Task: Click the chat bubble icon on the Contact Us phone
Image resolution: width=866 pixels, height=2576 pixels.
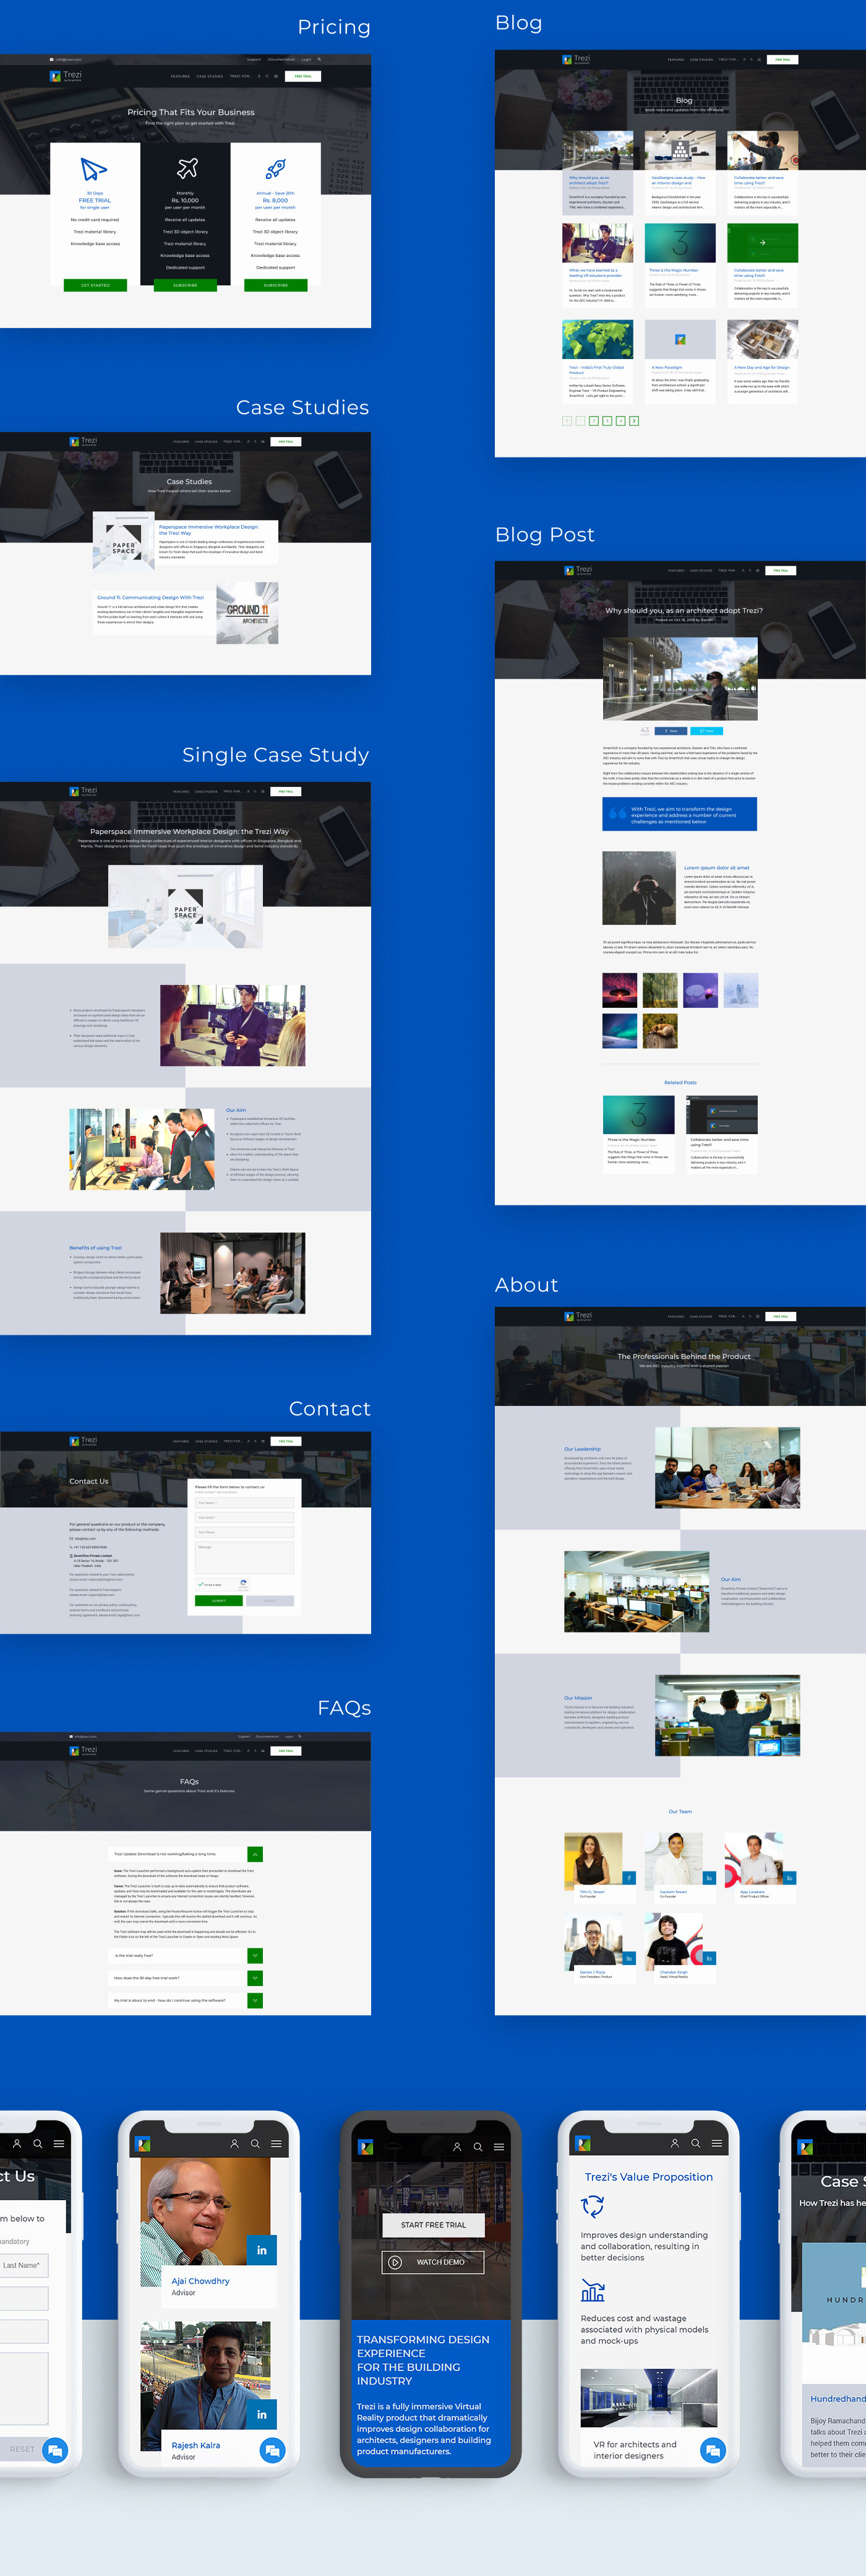Action: (x=55, y=2450)
